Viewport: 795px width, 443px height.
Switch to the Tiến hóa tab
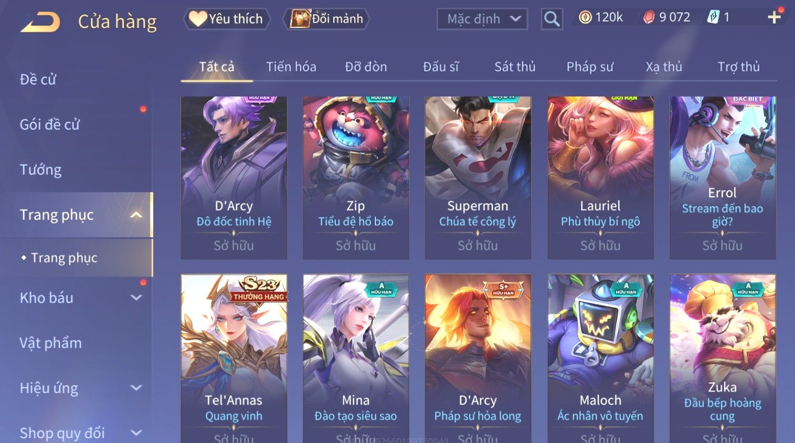coord(291,67)
